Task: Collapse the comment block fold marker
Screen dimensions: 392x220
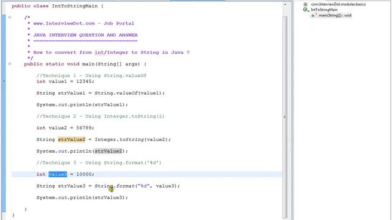Action: pos(10,17)
